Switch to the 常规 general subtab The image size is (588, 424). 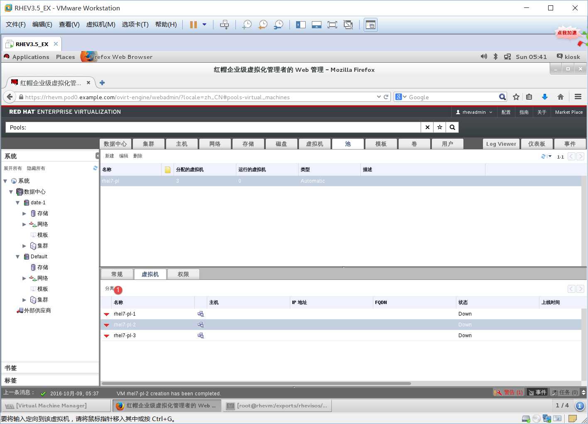click(x=117, y=274)
